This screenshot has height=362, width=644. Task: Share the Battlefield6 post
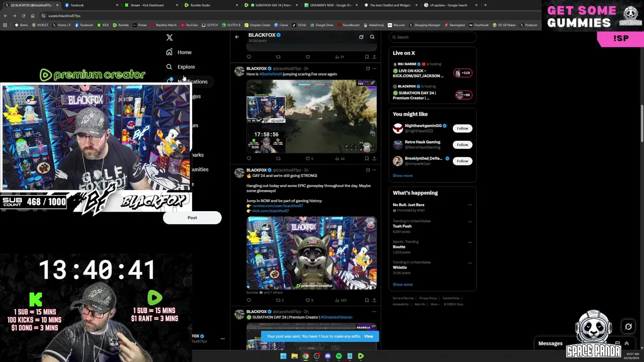point(374,158)
